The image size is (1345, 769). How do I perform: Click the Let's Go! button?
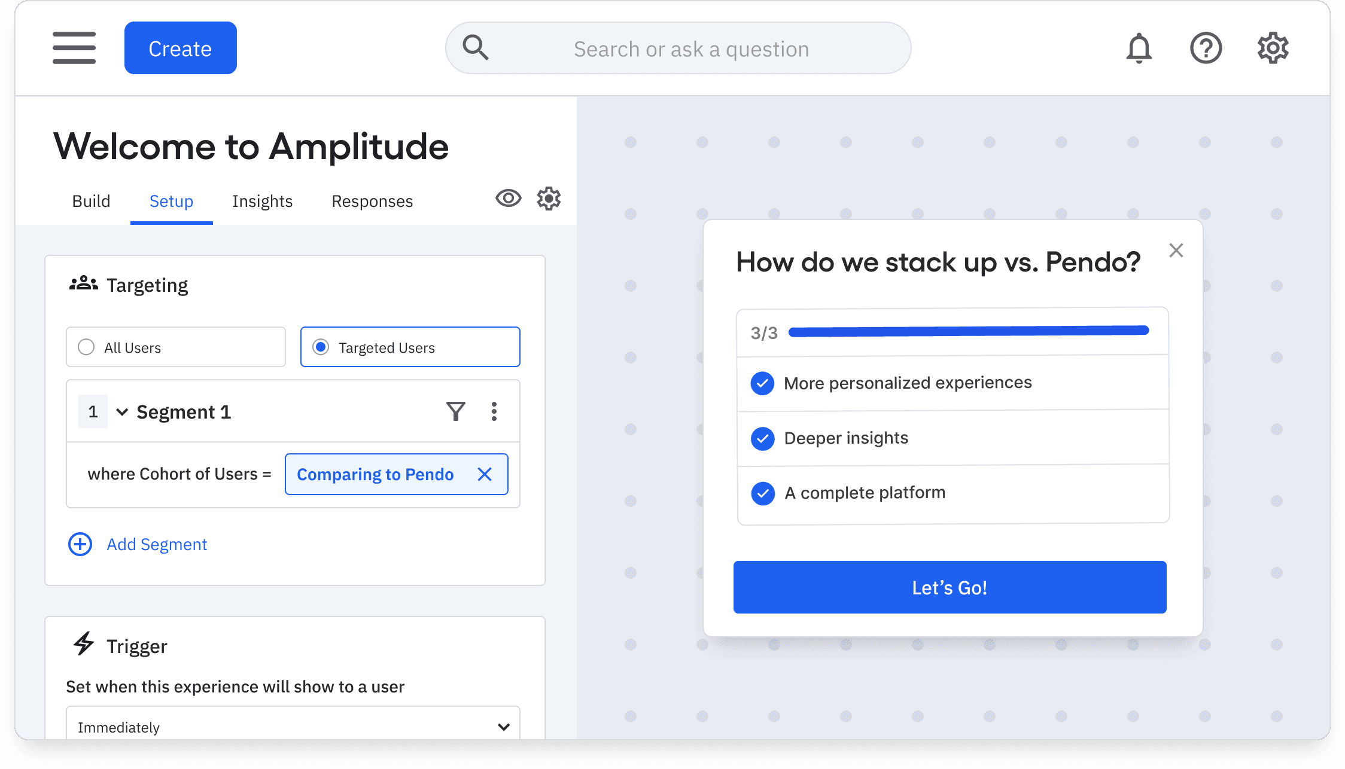[x=950, y=587]
